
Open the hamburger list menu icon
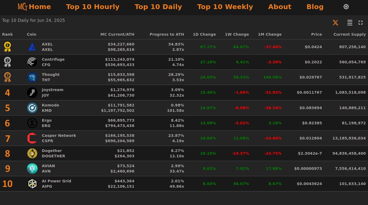(x=350, y=23)
